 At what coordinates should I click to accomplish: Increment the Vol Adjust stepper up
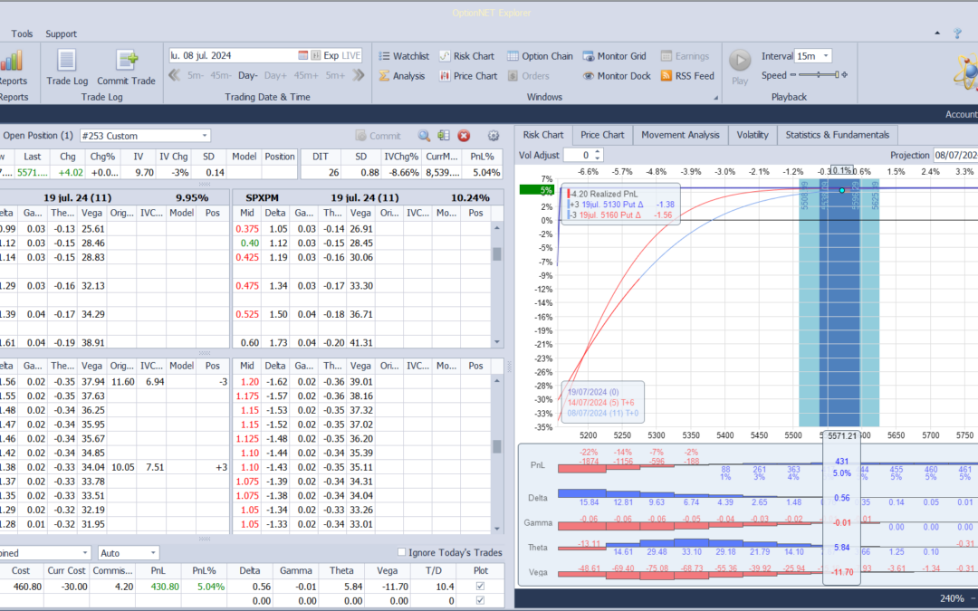tap(598, 151)
